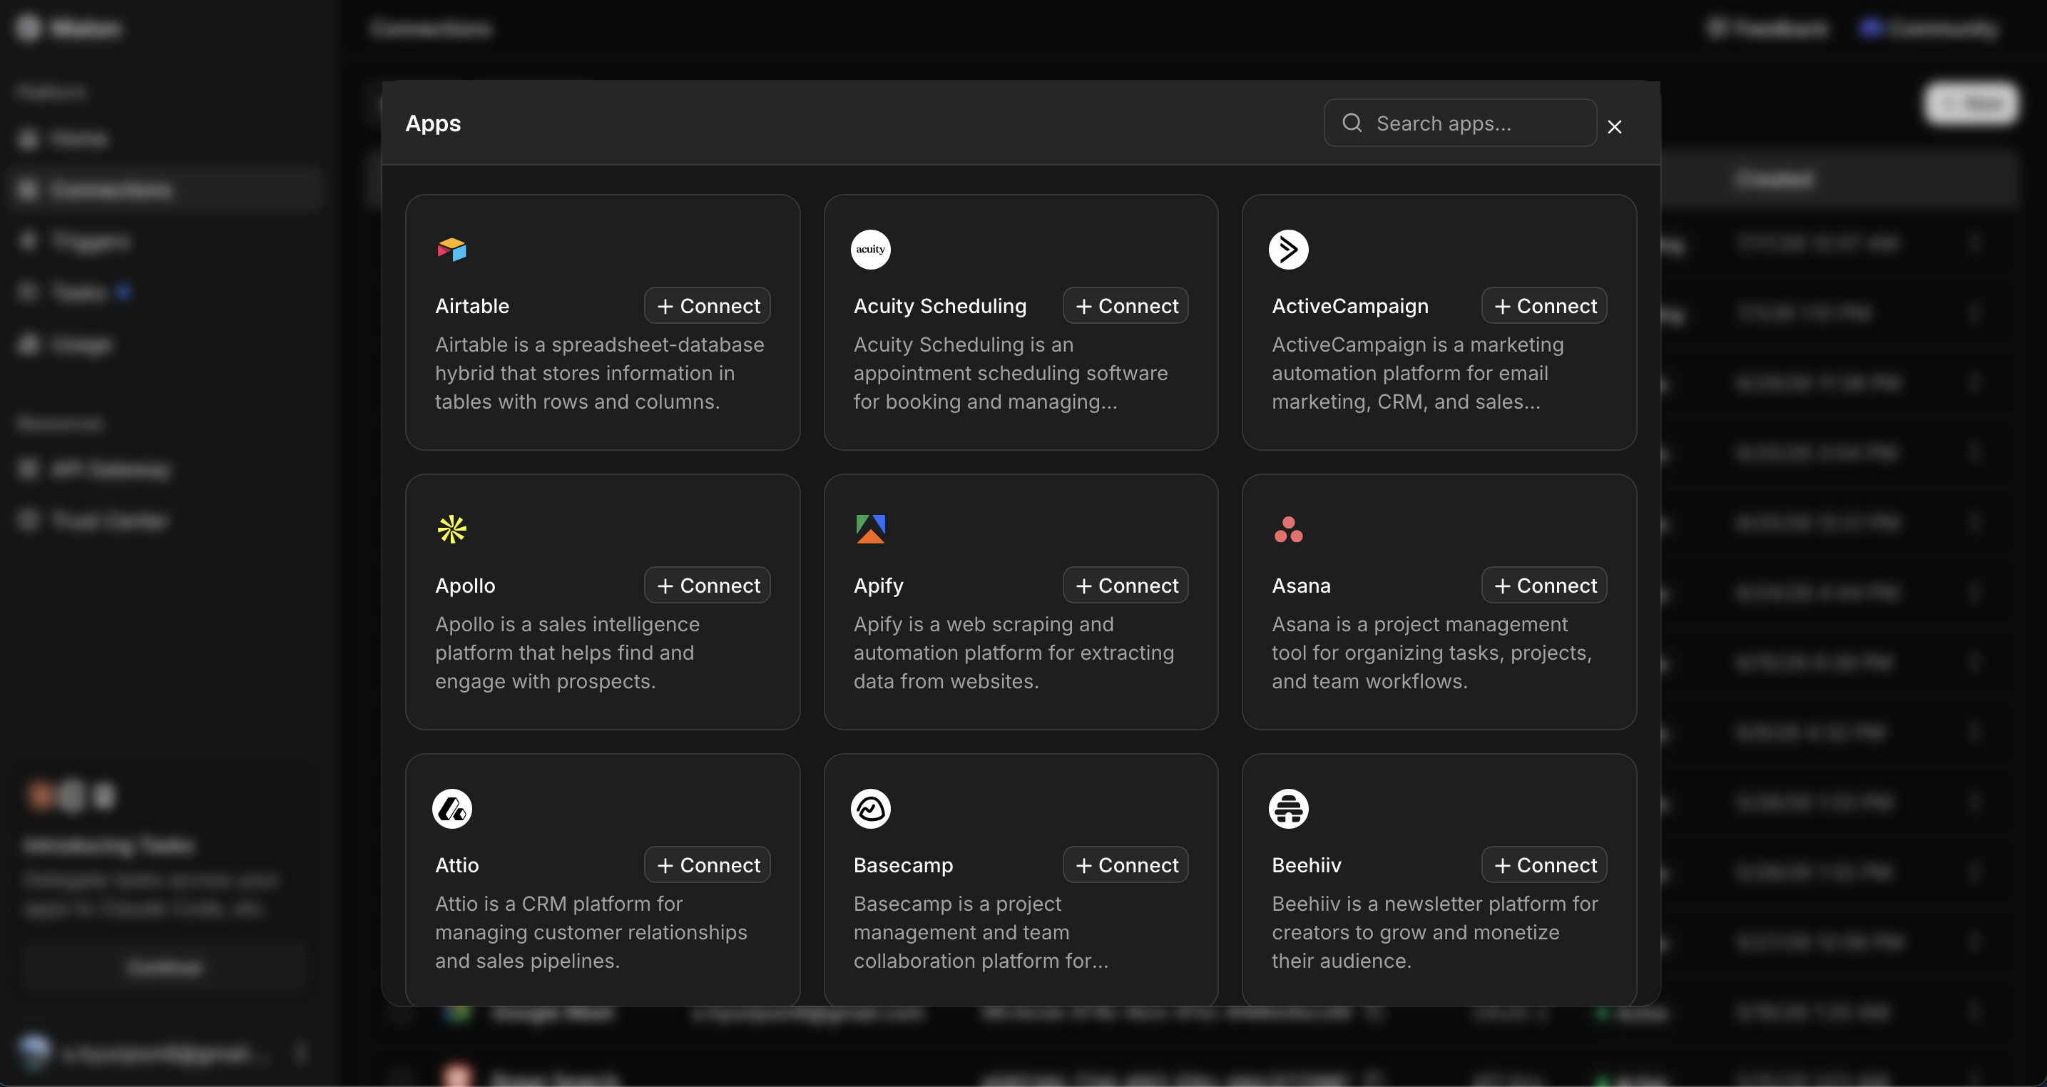This screenshot has width=2047, height=1087.
Task: Click the Attio logo icon
Action: [451, 809]
